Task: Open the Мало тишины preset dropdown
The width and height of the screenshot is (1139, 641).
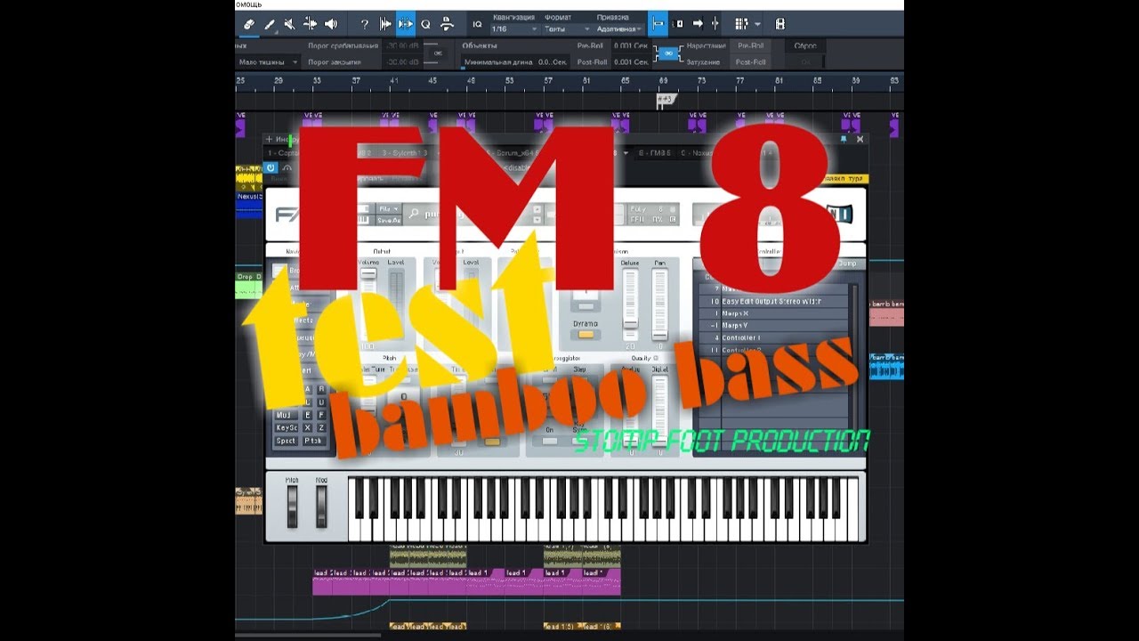Action: (x=268, y=62)
